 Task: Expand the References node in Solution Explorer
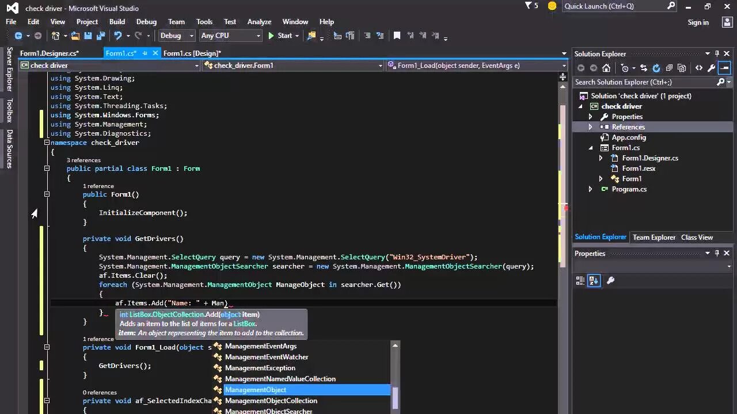590,127
